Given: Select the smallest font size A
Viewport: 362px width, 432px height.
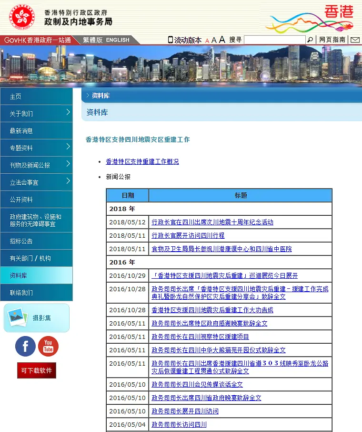Looking at the screenshot, I should [207, 41].
